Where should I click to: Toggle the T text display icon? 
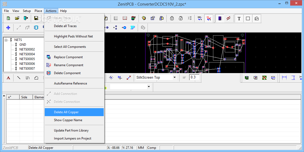tap(239, 19)
